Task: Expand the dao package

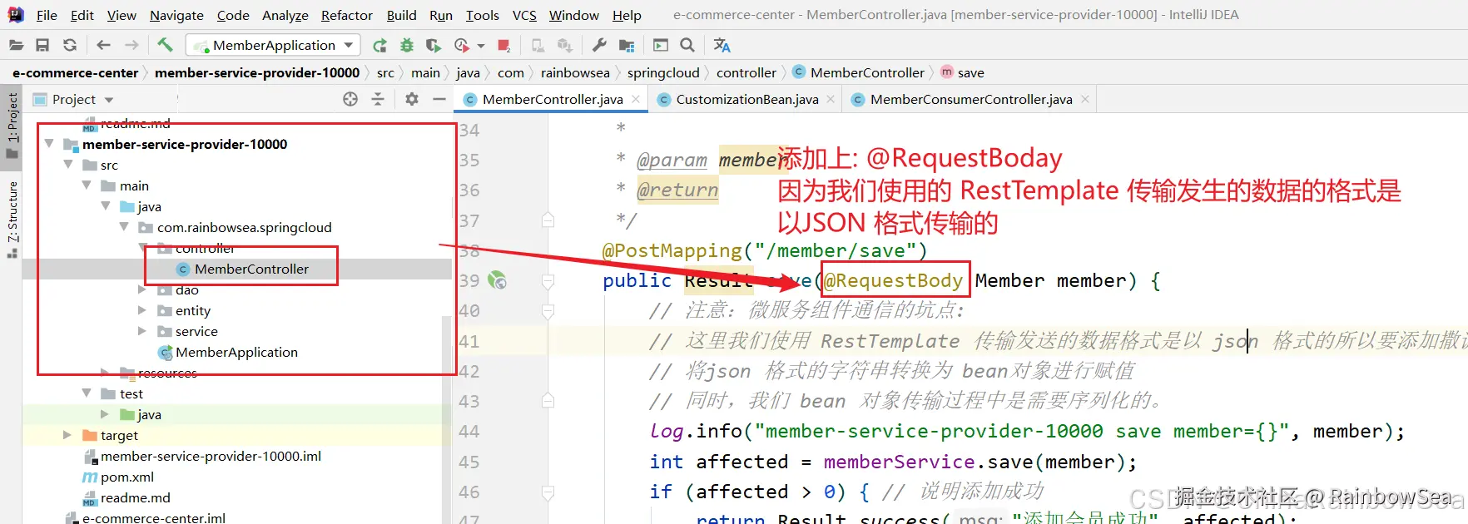Action: (x=142, y=289)
